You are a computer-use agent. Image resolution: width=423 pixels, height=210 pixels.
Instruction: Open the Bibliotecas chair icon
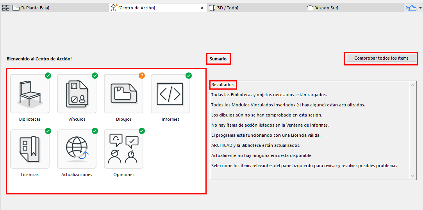click(30, 94)
